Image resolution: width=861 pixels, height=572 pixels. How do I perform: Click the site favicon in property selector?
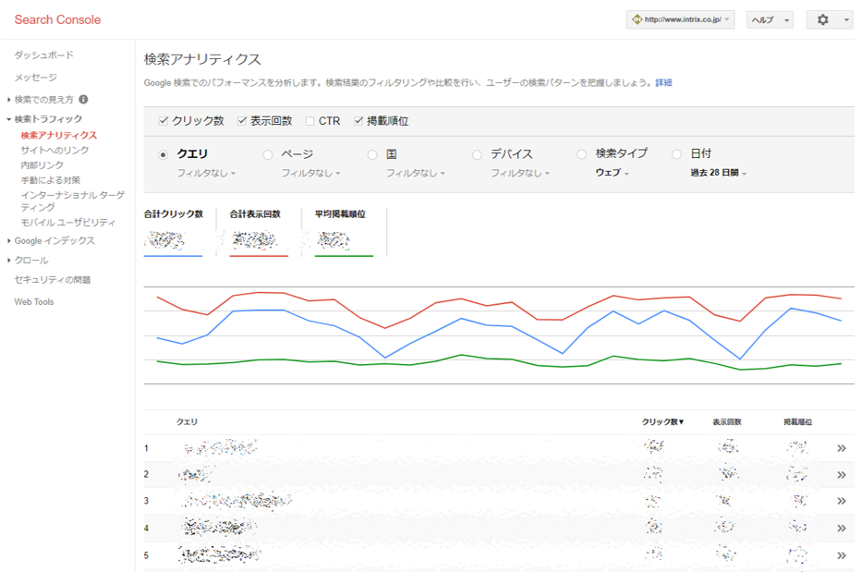coord(637,19)
